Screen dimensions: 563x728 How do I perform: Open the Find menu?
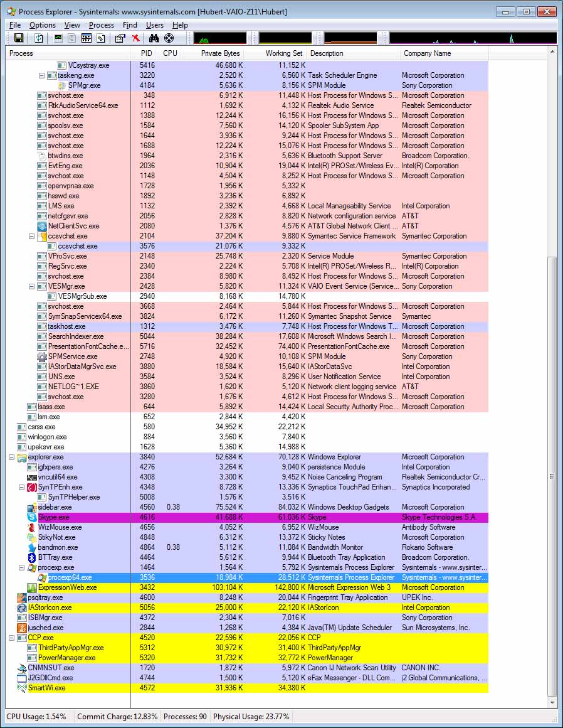pos(130,25)
